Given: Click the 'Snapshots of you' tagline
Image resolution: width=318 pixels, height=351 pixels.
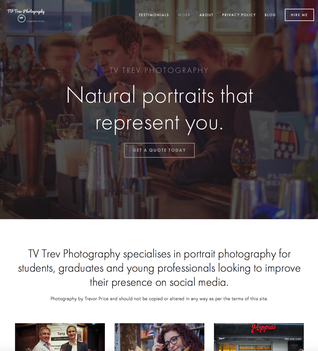Looking at the screenshot, I should click(x=35, y=21).
